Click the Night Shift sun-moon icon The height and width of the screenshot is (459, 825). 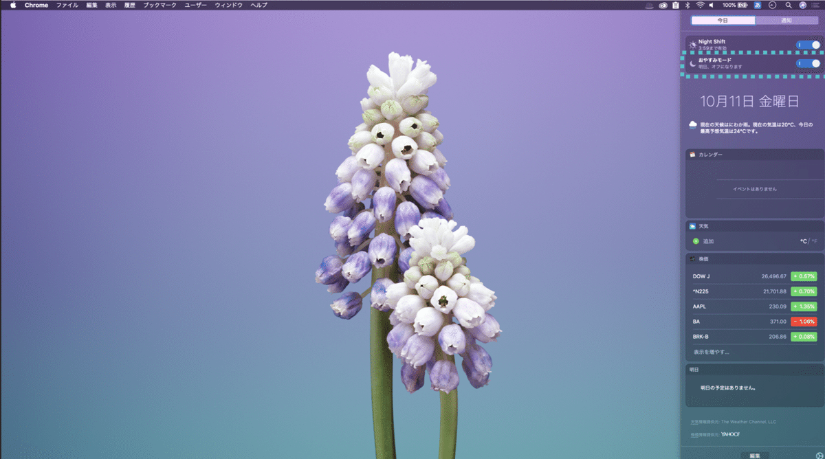click(692, 45)
